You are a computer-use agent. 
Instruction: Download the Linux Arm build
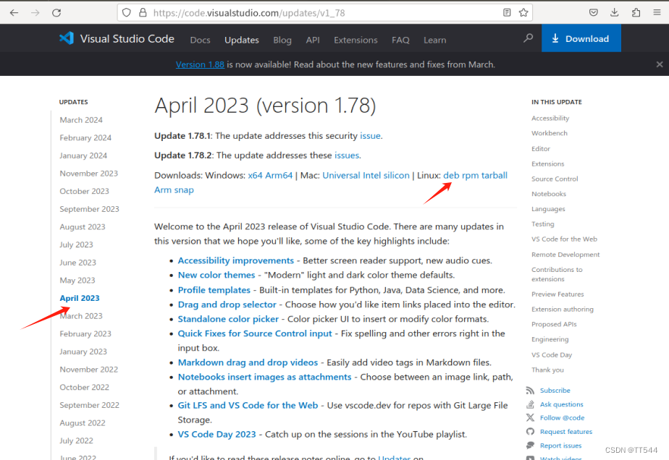pyautogui.click(x=163, y=189)
